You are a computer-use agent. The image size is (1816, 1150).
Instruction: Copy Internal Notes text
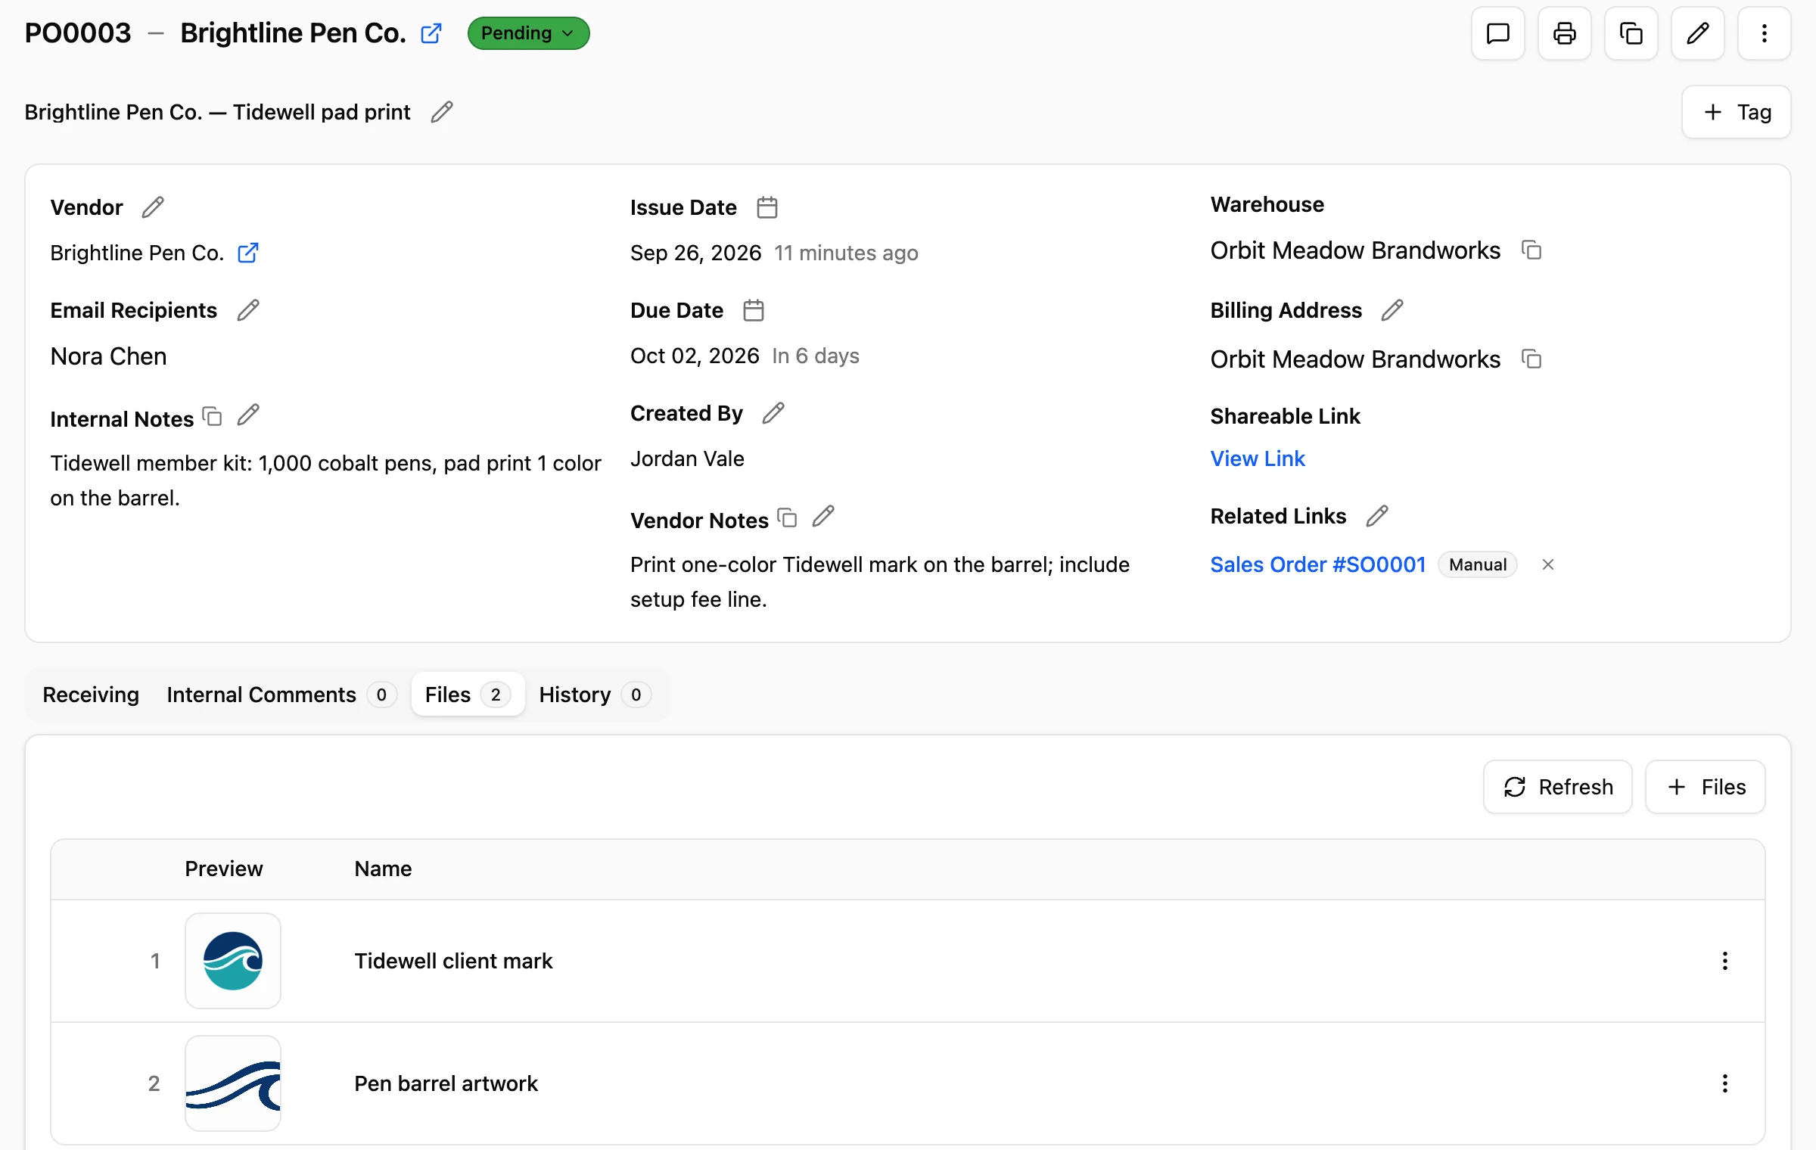coord(212,416)
